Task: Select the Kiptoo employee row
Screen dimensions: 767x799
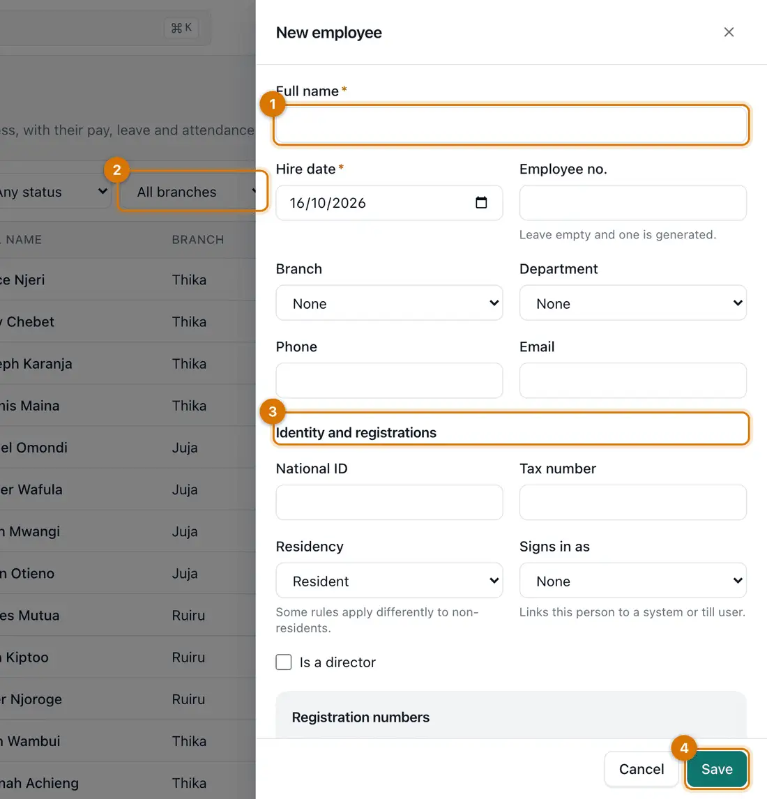Action: (x=128, y=657)
